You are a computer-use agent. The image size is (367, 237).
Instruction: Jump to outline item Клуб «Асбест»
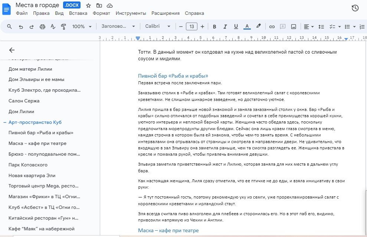pos(44,207)
